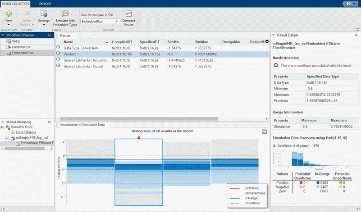The width and height of the screenshot is (361, 212).
Task: Select the Visualization of Simulation Data tab
Action: [82, 124]
